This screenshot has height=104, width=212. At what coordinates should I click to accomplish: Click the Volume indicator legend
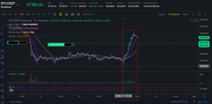[x=17, y=74]
